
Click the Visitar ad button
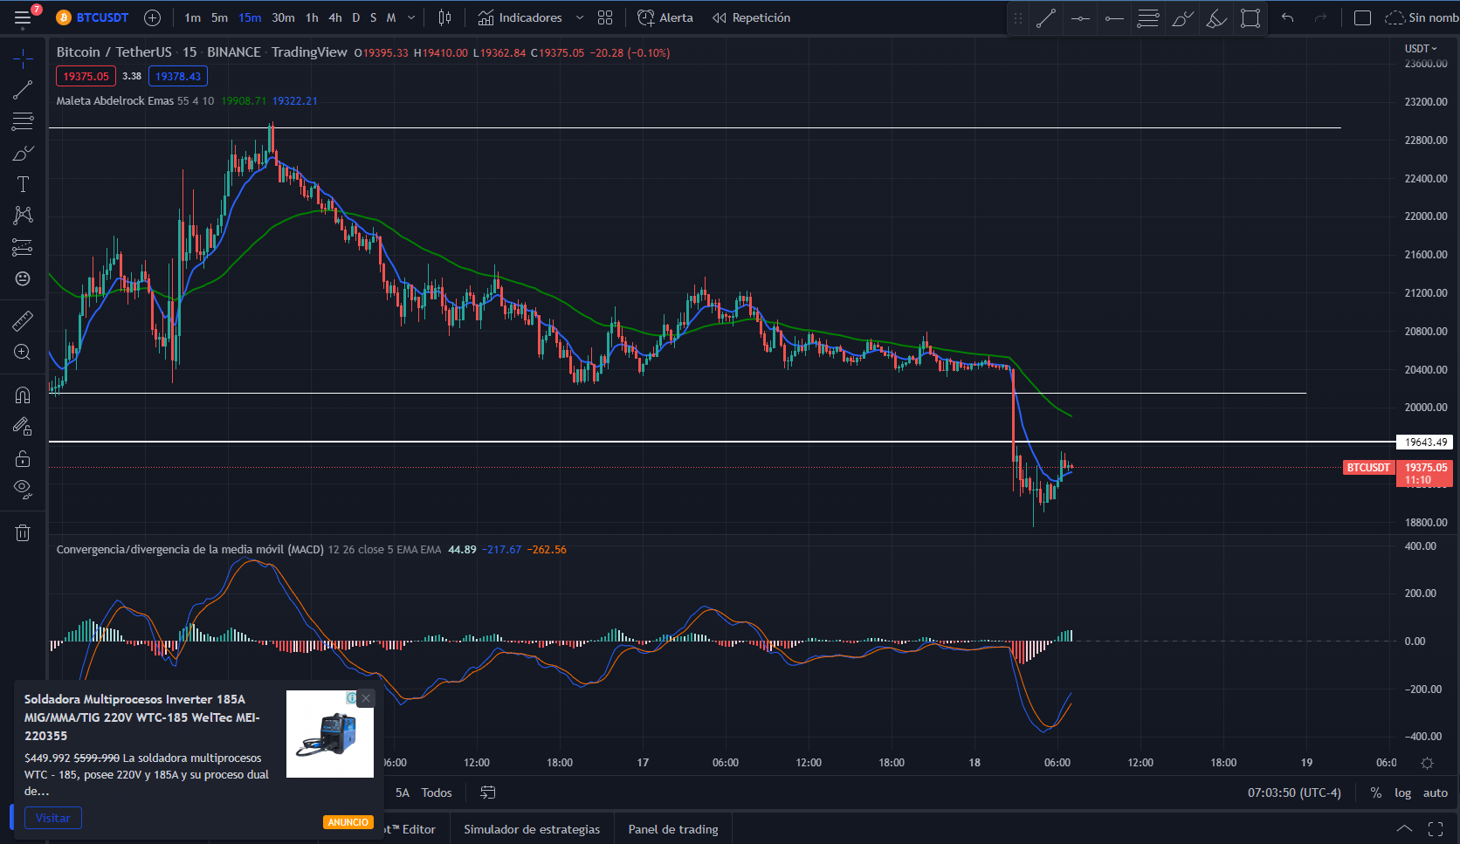click(53, 818)
